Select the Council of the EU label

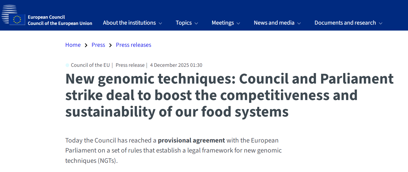point(90,65)
